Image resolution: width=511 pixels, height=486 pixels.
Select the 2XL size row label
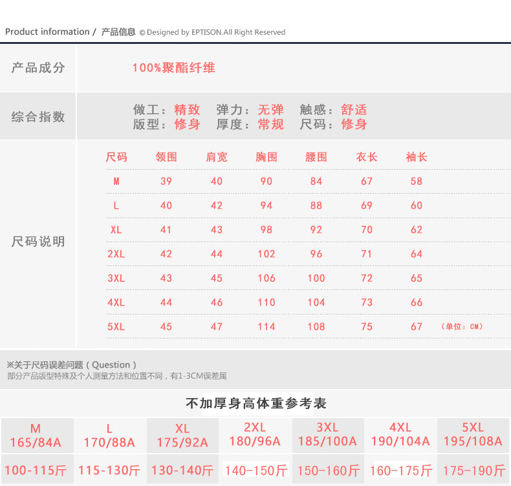pos(116,254)
